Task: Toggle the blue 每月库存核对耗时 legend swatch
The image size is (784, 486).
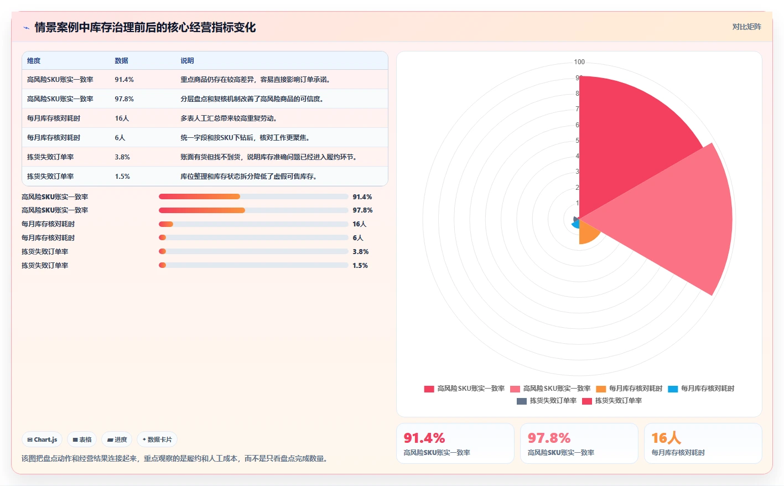Action: (673, 389)
